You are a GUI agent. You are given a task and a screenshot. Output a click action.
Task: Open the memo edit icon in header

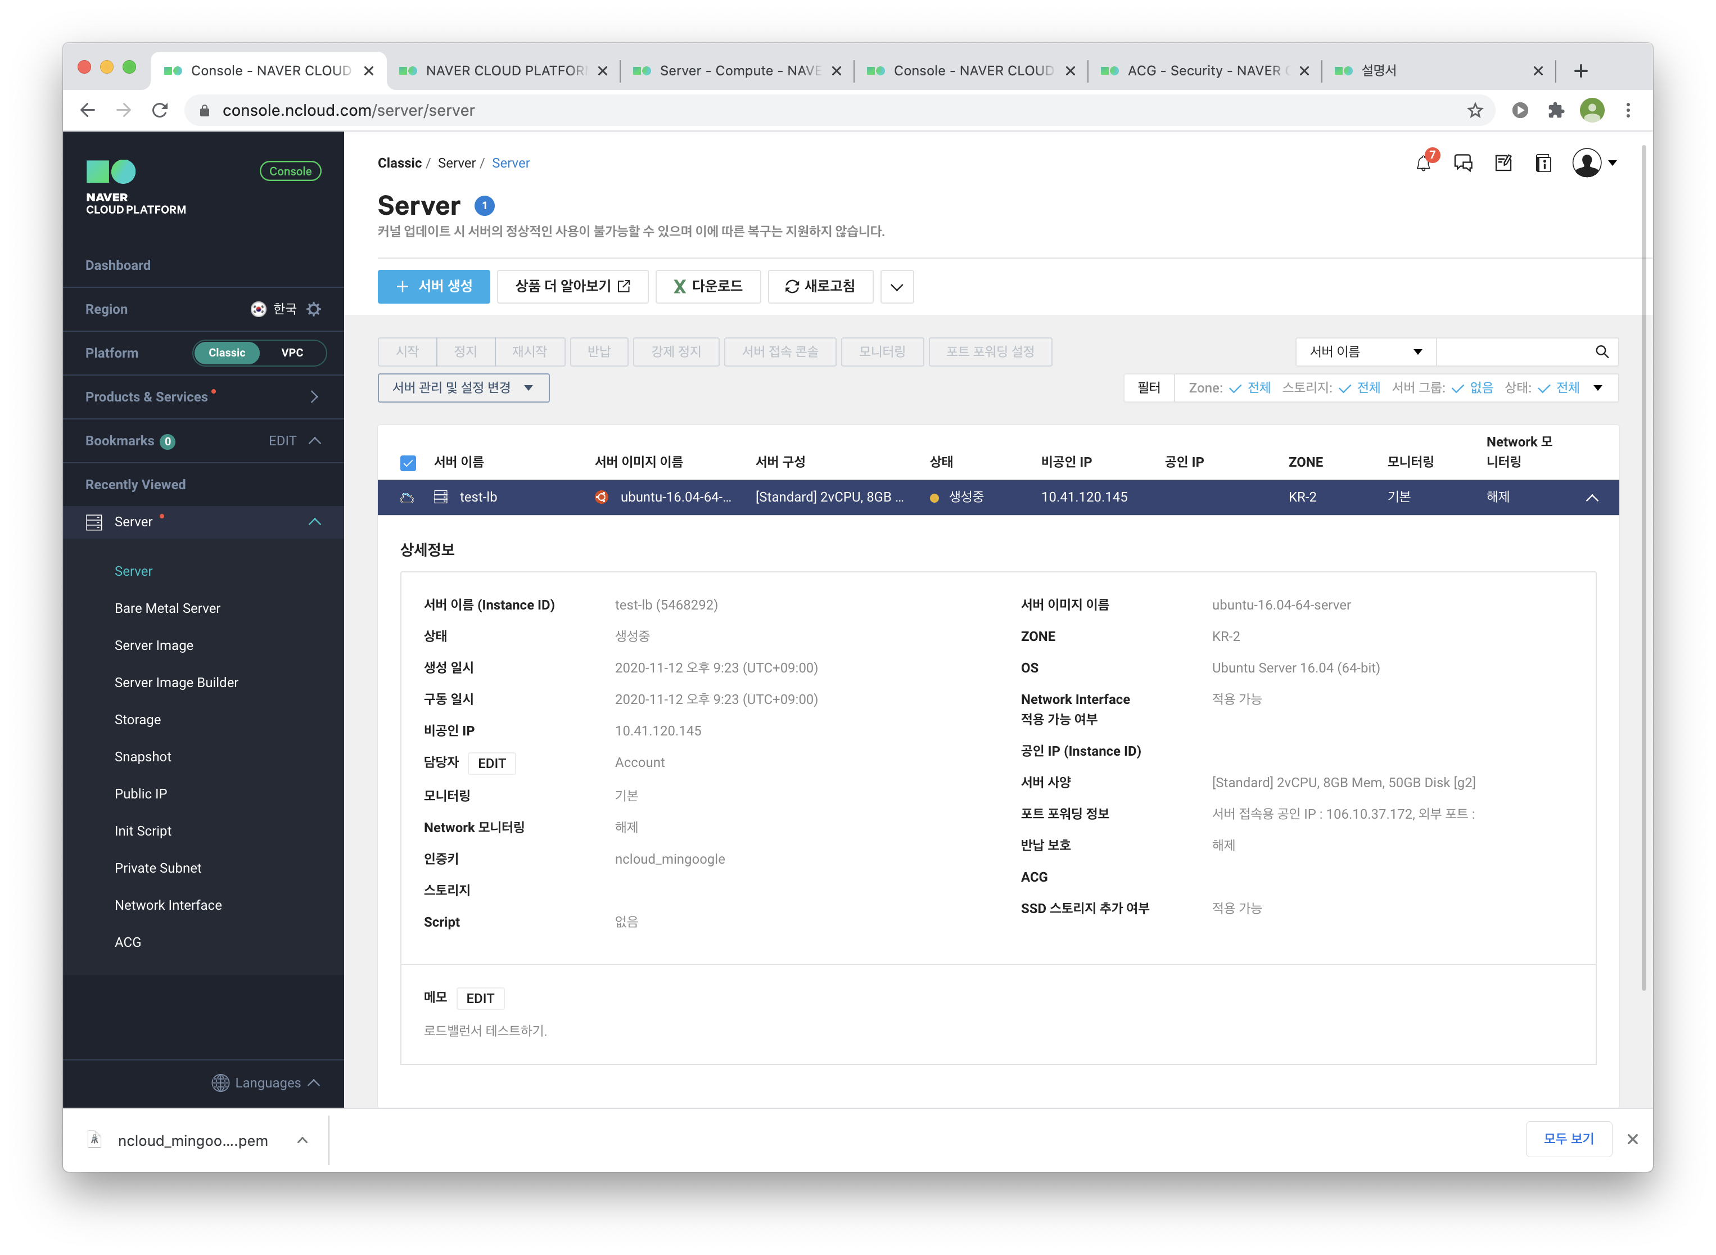1503,163
